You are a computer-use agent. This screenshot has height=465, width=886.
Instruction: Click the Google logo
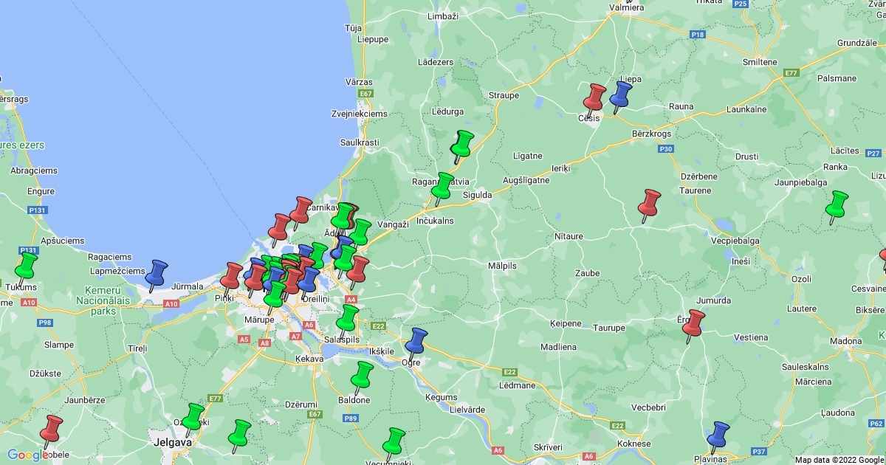27,455
